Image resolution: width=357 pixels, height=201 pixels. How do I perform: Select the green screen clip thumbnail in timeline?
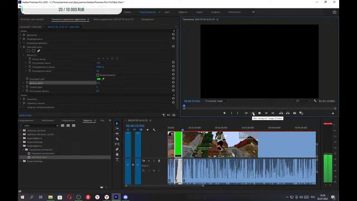point(178,144)
